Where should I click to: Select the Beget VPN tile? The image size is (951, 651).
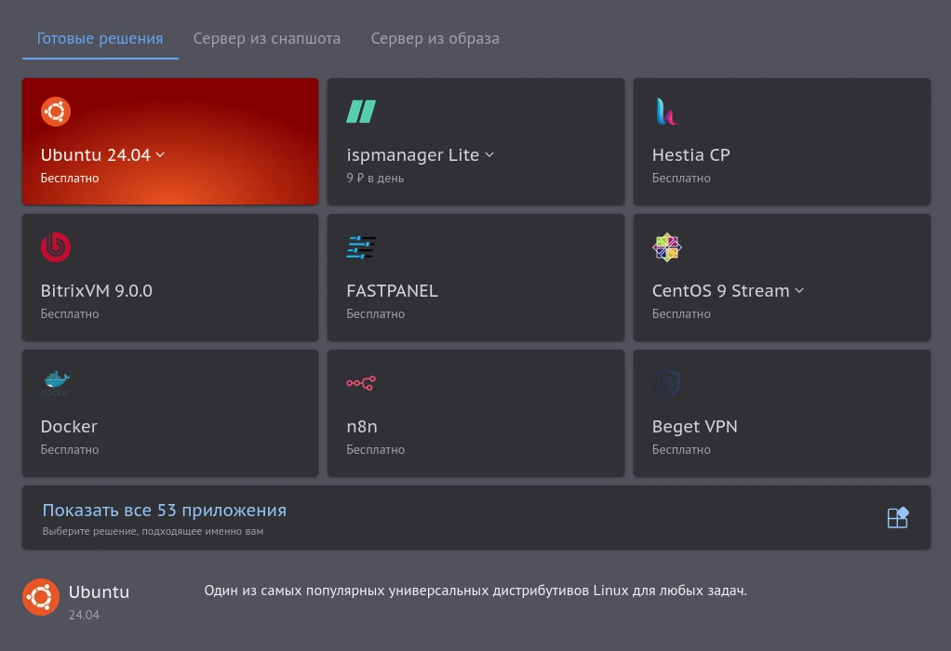[781, 413]
